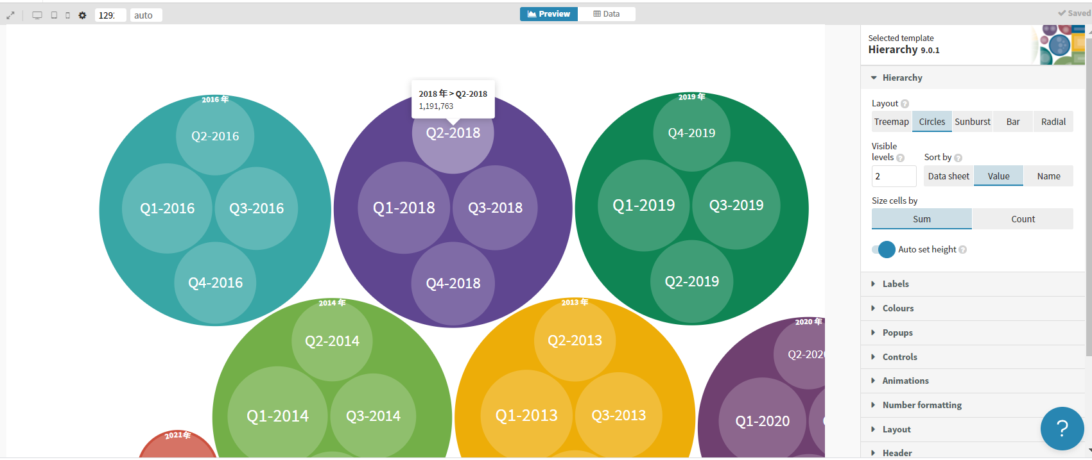1092x460 pixels.
Task: Click the Q4-2019 circle
Action: click(x=691, y=133)
